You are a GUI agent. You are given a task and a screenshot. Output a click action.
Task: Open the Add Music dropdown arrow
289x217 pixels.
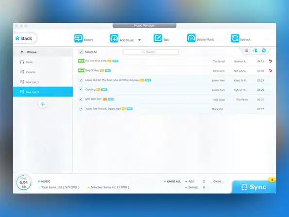pos(140,40)
